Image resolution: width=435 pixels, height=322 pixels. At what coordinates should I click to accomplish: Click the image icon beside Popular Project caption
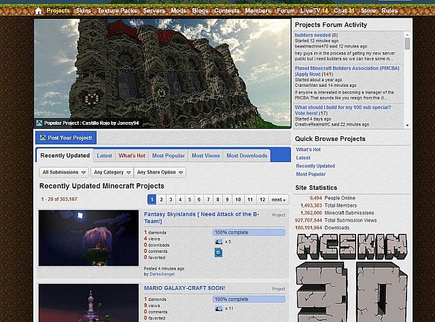pos(39,123)
